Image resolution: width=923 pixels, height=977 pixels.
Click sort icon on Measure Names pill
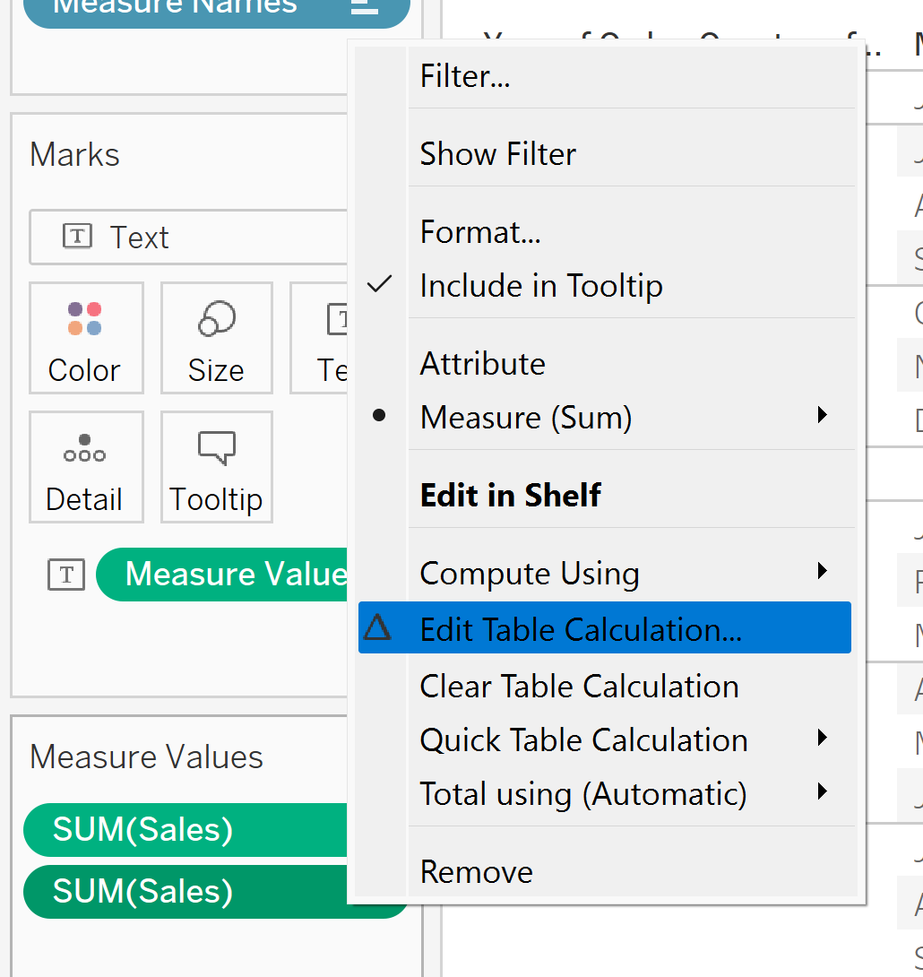pyautogui.click(x=365, y=5)
